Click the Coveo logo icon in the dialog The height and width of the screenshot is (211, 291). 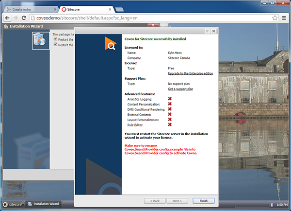click(111, 44)
